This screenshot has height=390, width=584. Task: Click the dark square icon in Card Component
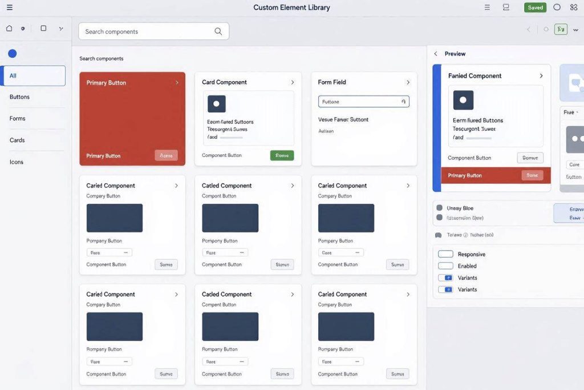click(216, 104)
